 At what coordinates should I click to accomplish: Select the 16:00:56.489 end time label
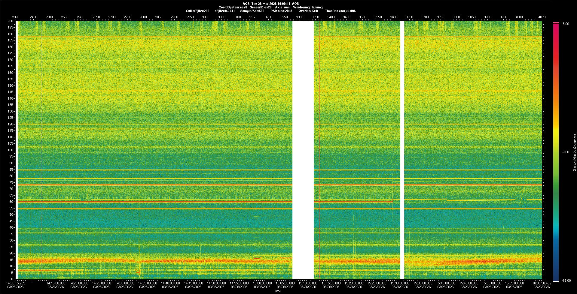pos(542,283)
